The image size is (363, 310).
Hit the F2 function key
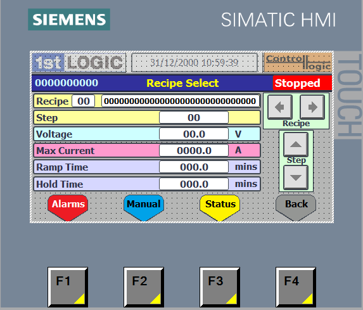click(144, 287)
